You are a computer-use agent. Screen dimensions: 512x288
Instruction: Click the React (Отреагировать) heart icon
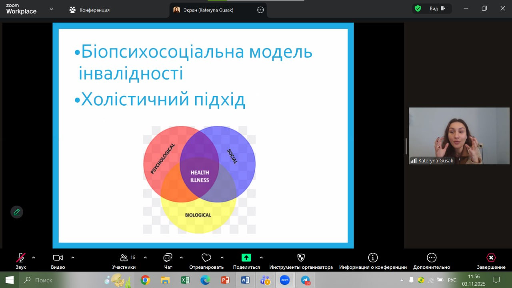pyautogui.click(x=206, y=258)
